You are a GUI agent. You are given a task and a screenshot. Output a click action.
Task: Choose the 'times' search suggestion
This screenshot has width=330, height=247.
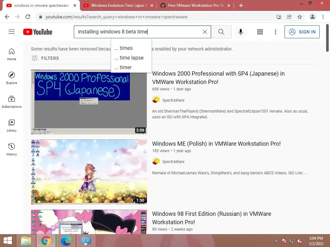[x=131, y=48]
